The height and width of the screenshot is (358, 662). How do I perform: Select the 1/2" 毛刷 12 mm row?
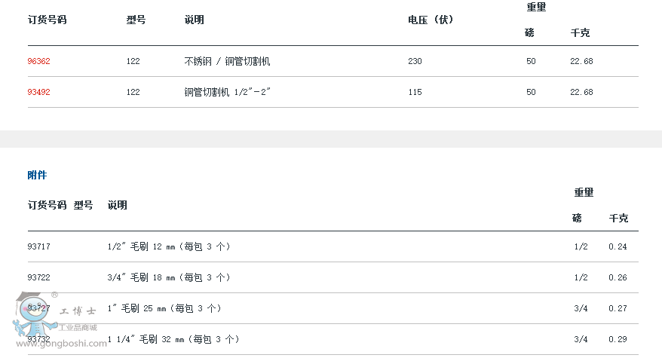[333, 246]
